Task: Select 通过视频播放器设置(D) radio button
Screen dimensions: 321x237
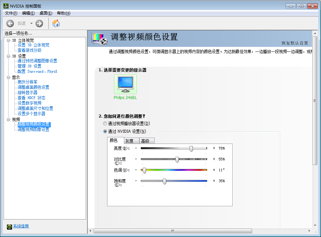Action: tap(105, 123)
